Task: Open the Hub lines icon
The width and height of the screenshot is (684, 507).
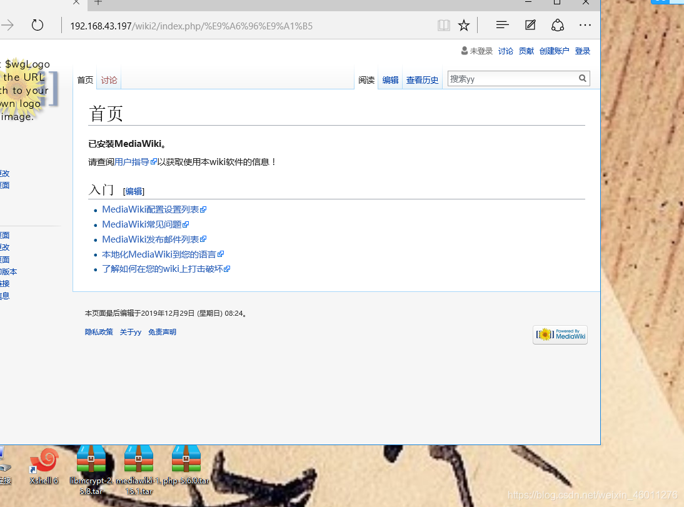Action: pos(503,25)
